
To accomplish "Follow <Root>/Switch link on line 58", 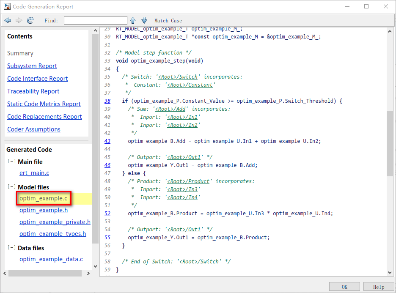I will click(x=199, y=261).
